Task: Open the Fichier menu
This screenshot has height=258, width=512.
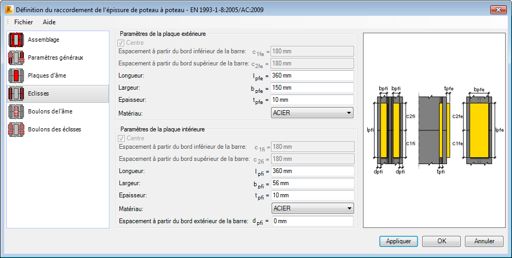Action: click(23, 22)
